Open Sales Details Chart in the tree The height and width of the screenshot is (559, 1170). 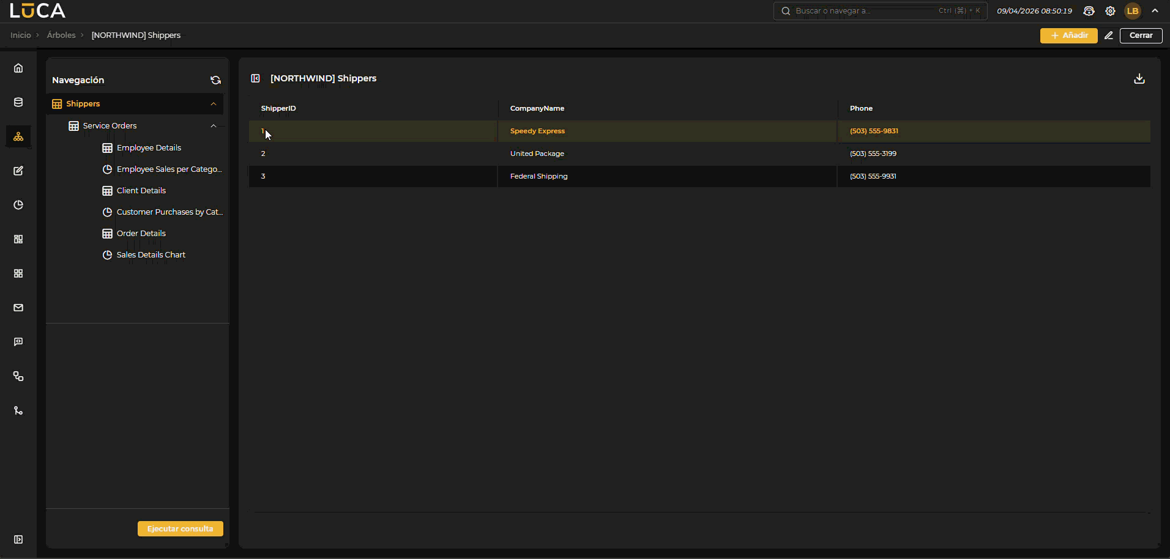click(151, 255)
